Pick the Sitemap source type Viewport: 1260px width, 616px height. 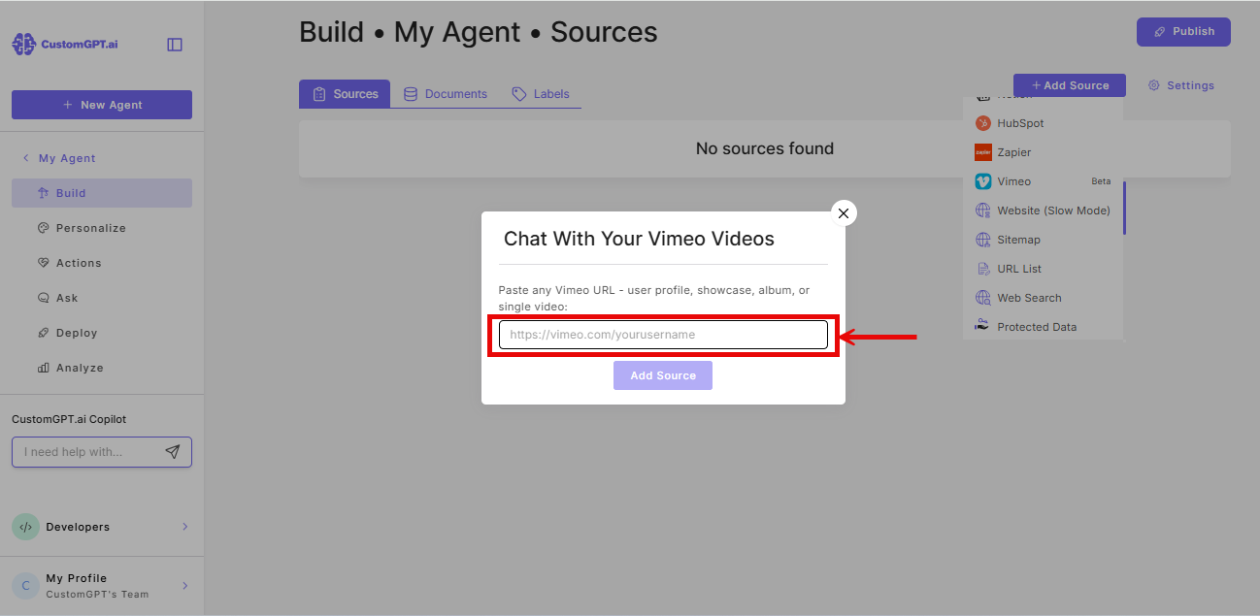coord(1019,240)
